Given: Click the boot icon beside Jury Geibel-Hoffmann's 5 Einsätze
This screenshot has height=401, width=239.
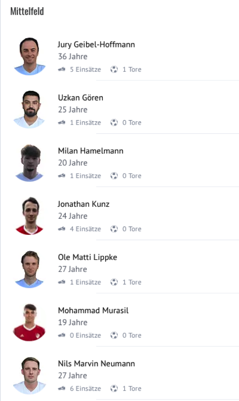Looking at the screenshot, I should point(61,69).
